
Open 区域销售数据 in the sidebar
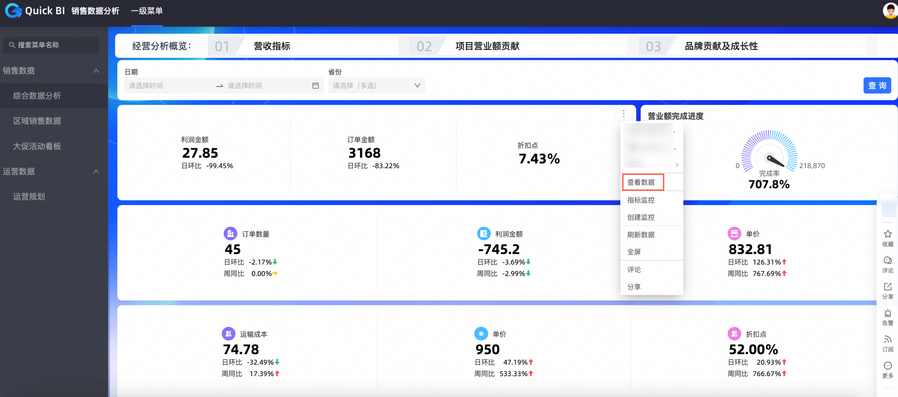pos(37,121)
